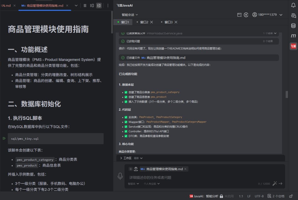Open the 智能会话 dropdown
This screenshot has width=298, height=200.
pyautogui.click(x=130, y=15)
